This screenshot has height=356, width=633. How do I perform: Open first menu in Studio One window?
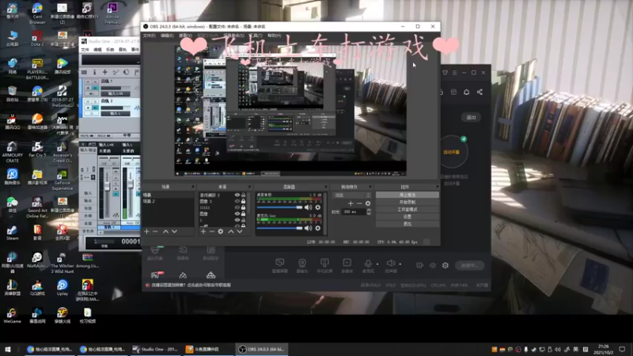pyautogui.click(x=85, y=50)
